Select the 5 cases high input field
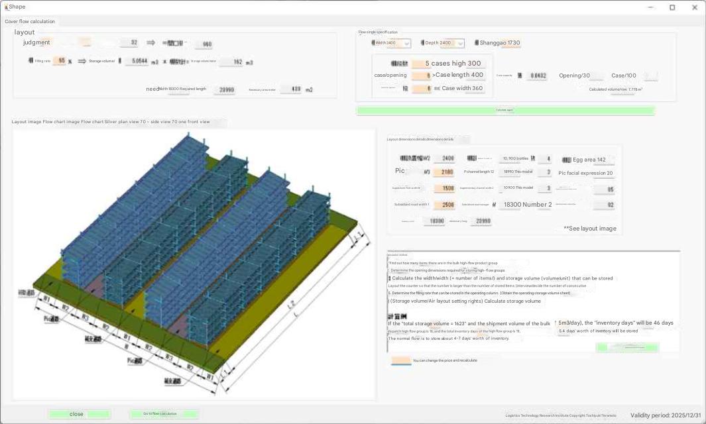Viewport: 706px width, 424px height. 421,64
